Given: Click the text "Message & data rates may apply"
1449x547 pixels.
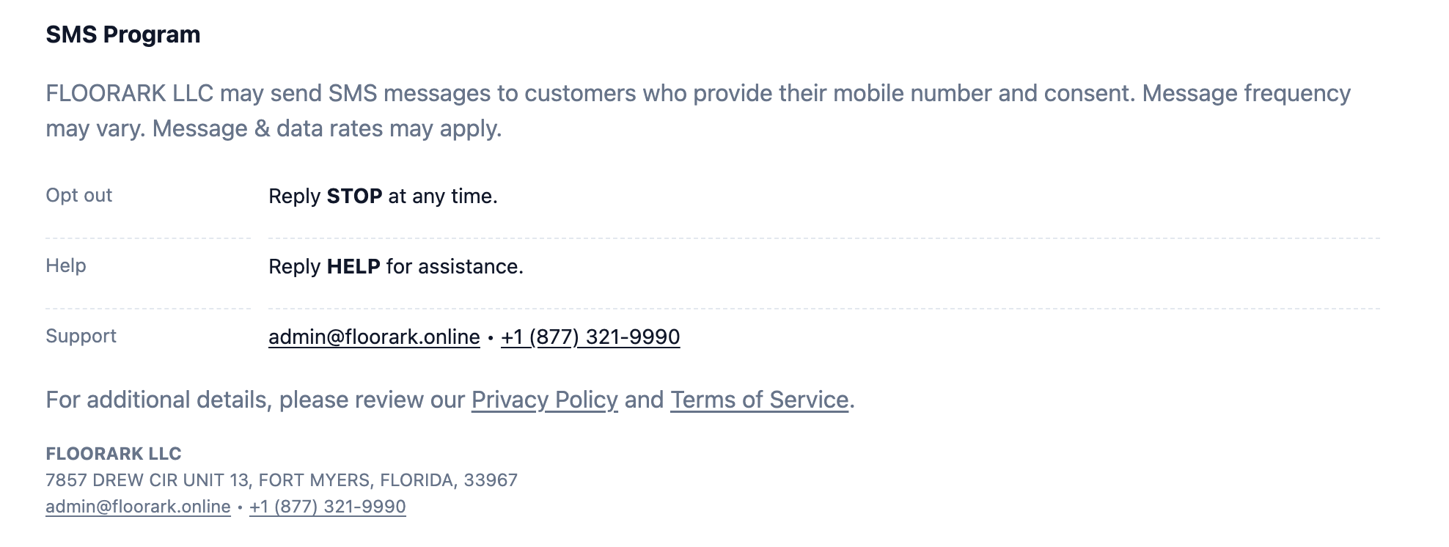Looking at the screenshot, I should point(326,128).
